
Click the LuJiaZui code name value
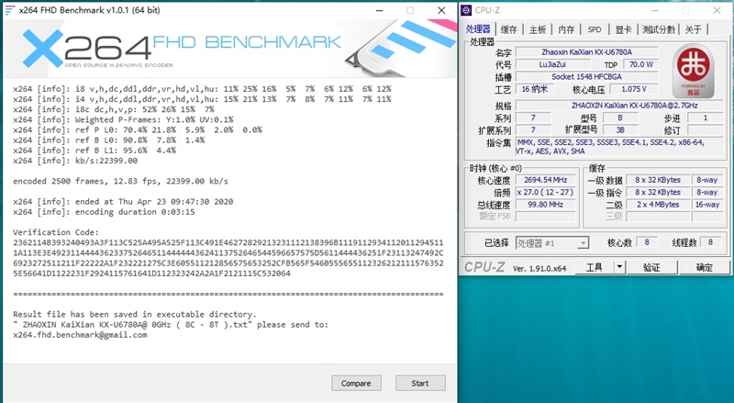click(x=553, y=64)
